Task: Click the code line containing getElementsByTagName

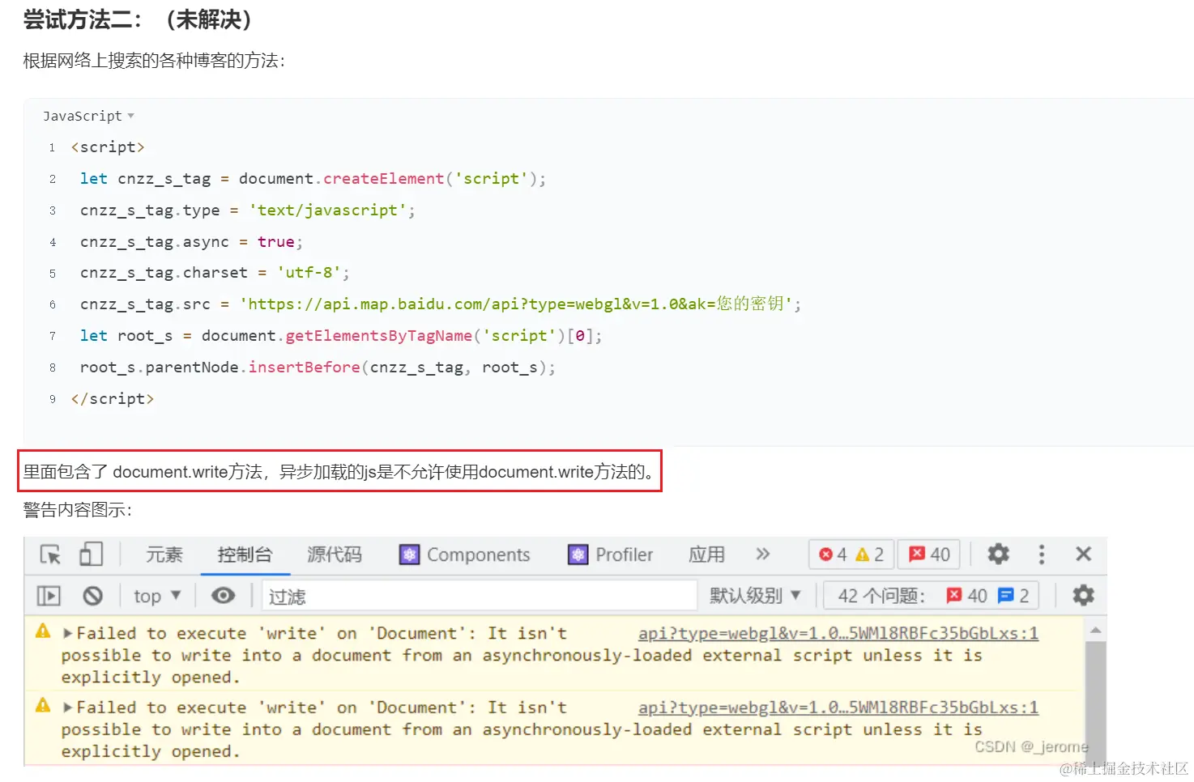Action: tap(341, 336)
